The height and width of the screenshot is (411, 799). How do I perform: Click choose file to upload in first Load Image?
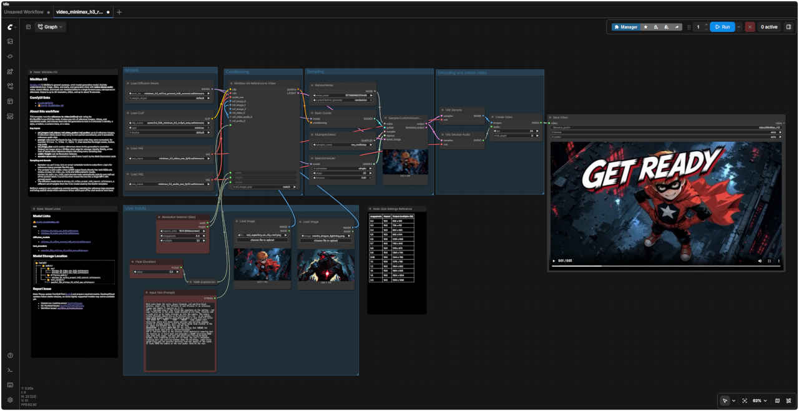(262, 240)
